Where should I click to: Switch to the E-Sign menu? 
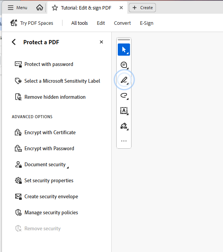pos(146,23)
